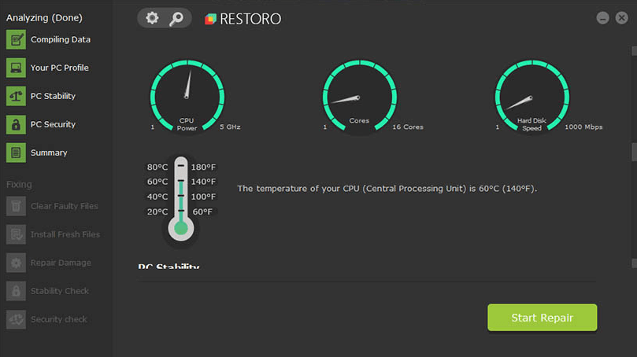Click the PC Stability scales icon
The image size is (637, 357).
click(x=16, y=96)
